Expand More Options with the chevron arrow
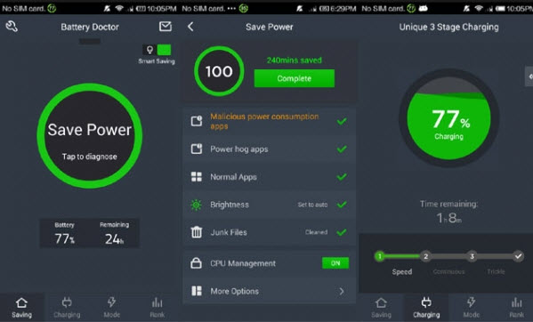 (x=342, y=291)
